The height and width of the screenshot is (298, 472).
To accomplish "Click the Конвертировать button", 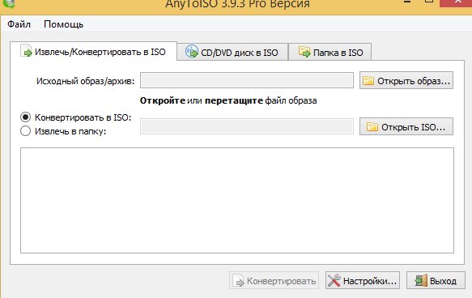I will click(x=274, y=280).
